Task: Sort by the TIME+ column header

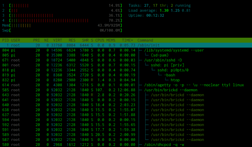Action: 128,40
